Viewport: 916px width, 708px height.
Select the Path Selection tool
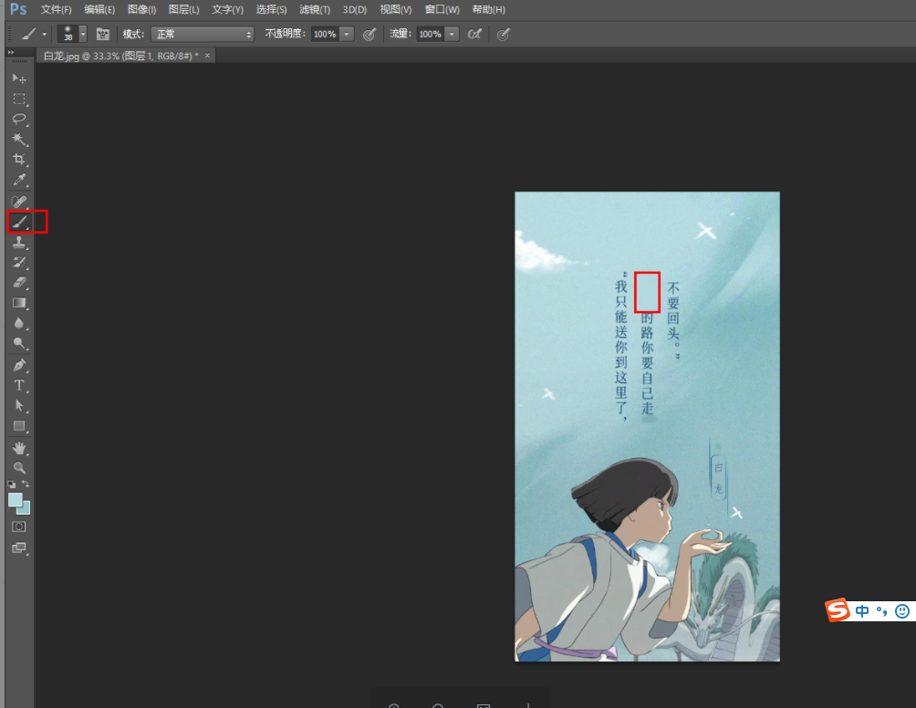pos(18,405)
